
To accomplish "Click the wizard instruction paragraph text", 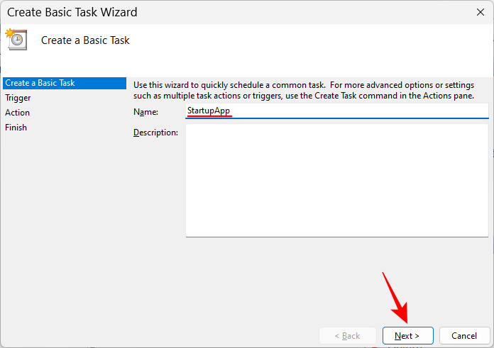I will [305, 89].
